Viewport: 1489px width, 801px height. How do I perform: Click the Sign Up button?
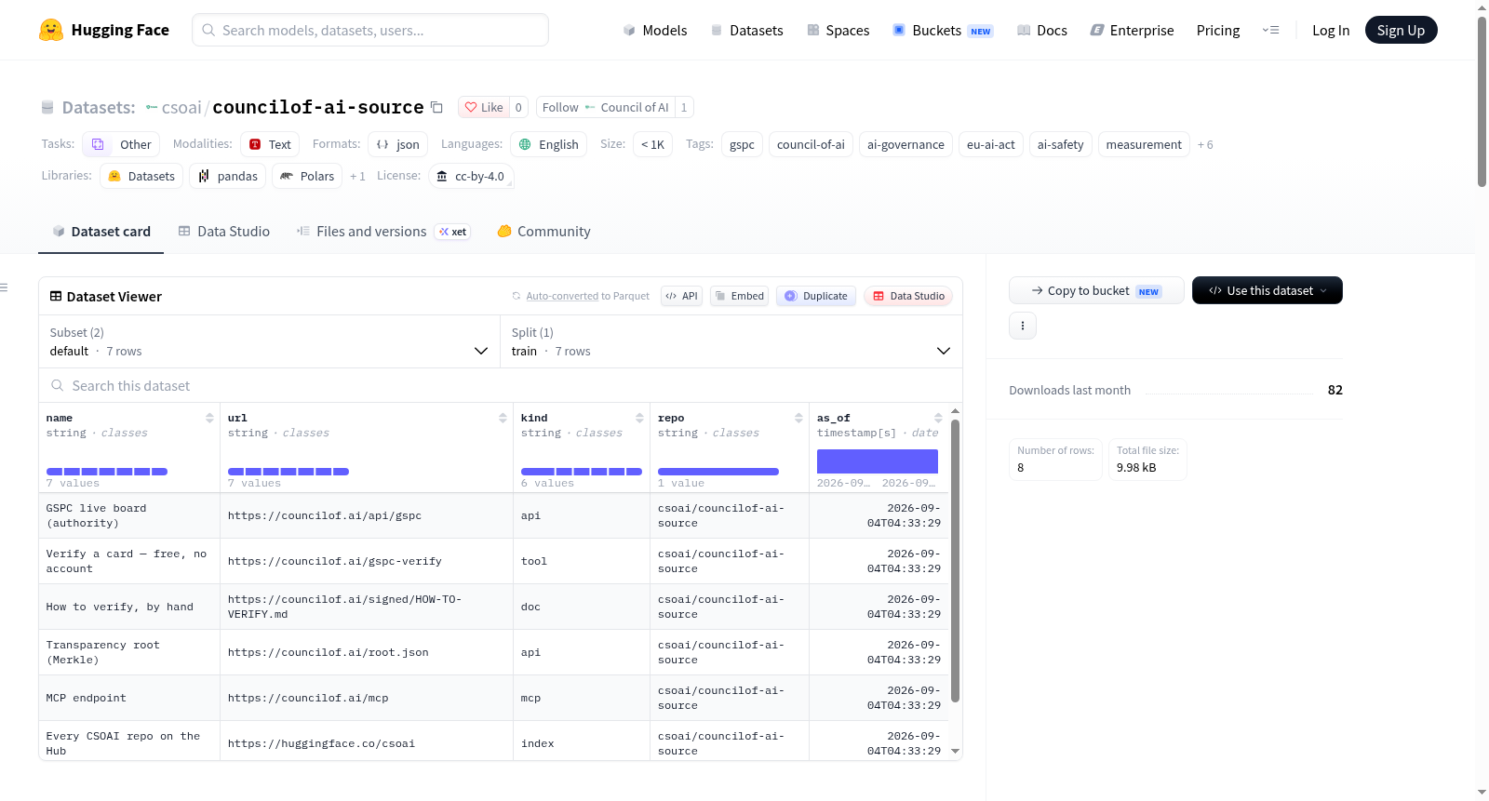[1401, 30]
